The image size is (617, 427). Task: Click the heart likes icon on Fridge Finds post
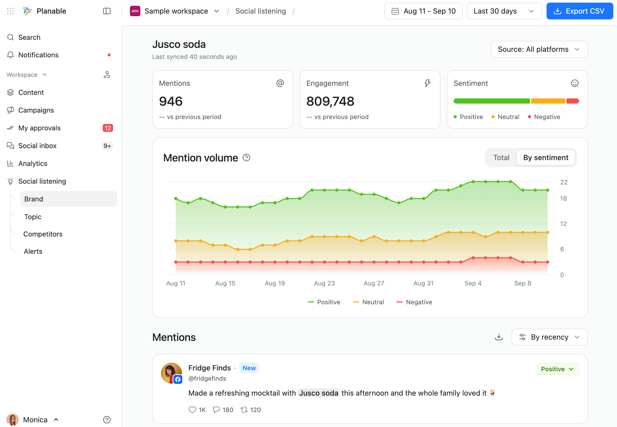pos(192,410)
